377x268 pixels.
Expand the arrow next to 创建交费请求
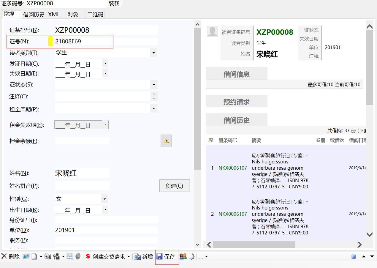[129, 257]
